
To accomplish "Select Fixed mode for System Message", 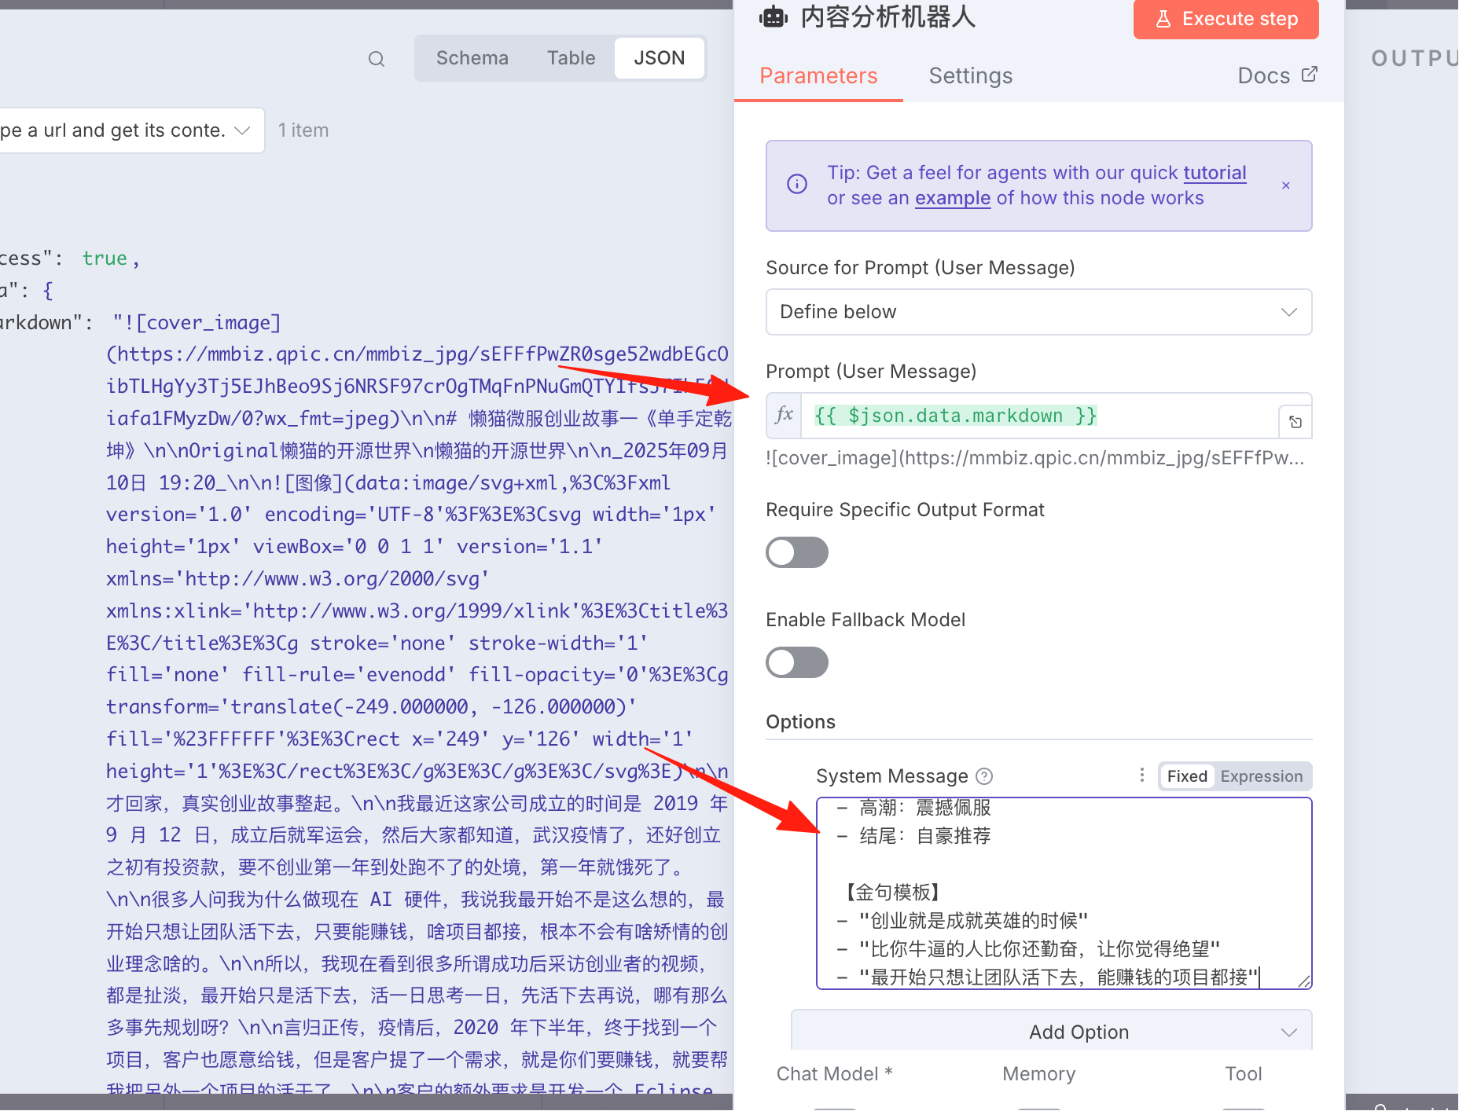I will [x=1187, y=776].
